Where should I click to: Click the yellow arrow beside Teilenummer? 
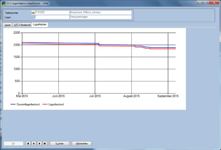coord(33,12)
